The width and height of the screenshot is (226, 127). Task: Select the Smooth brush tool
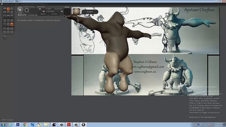click(x=12, y=16)
